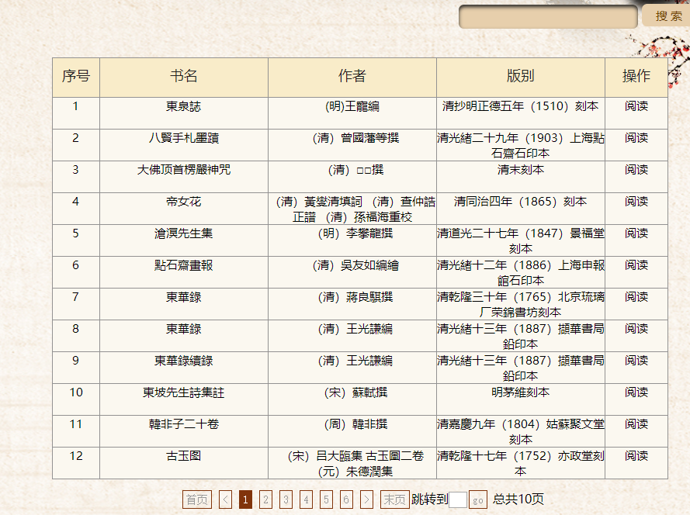Go to next page arrow
The width and height of the screenshot is (690, 515).
point(367,499)
